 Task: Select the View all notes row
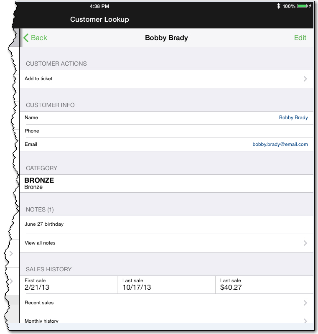tap(167, 243)
